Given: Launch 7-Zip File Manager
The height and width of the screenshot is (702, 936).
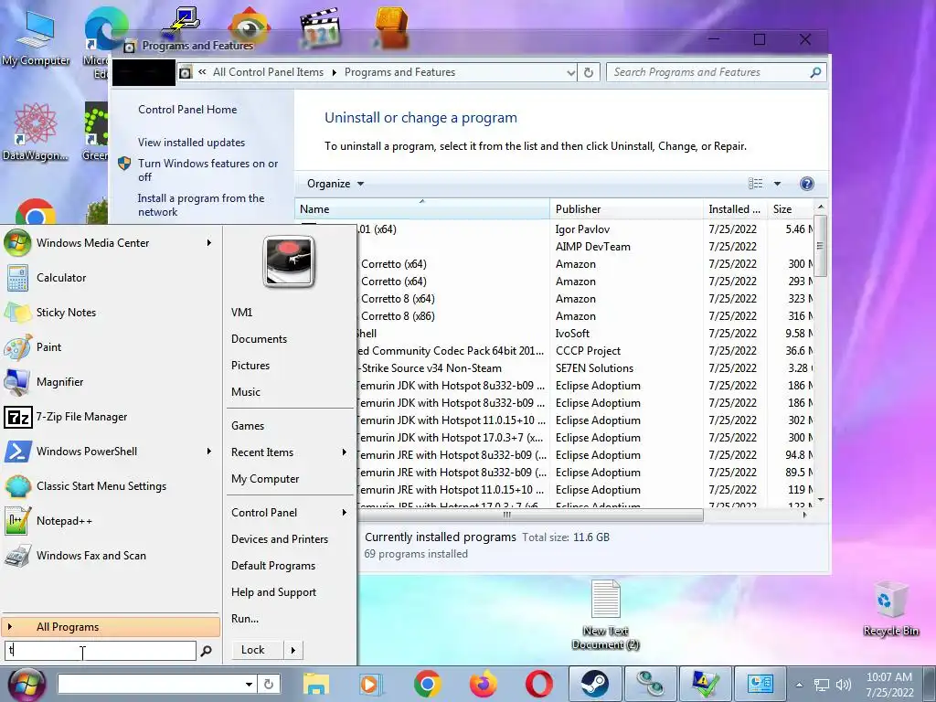Looking at the screenshot, I should pos(109,417).
